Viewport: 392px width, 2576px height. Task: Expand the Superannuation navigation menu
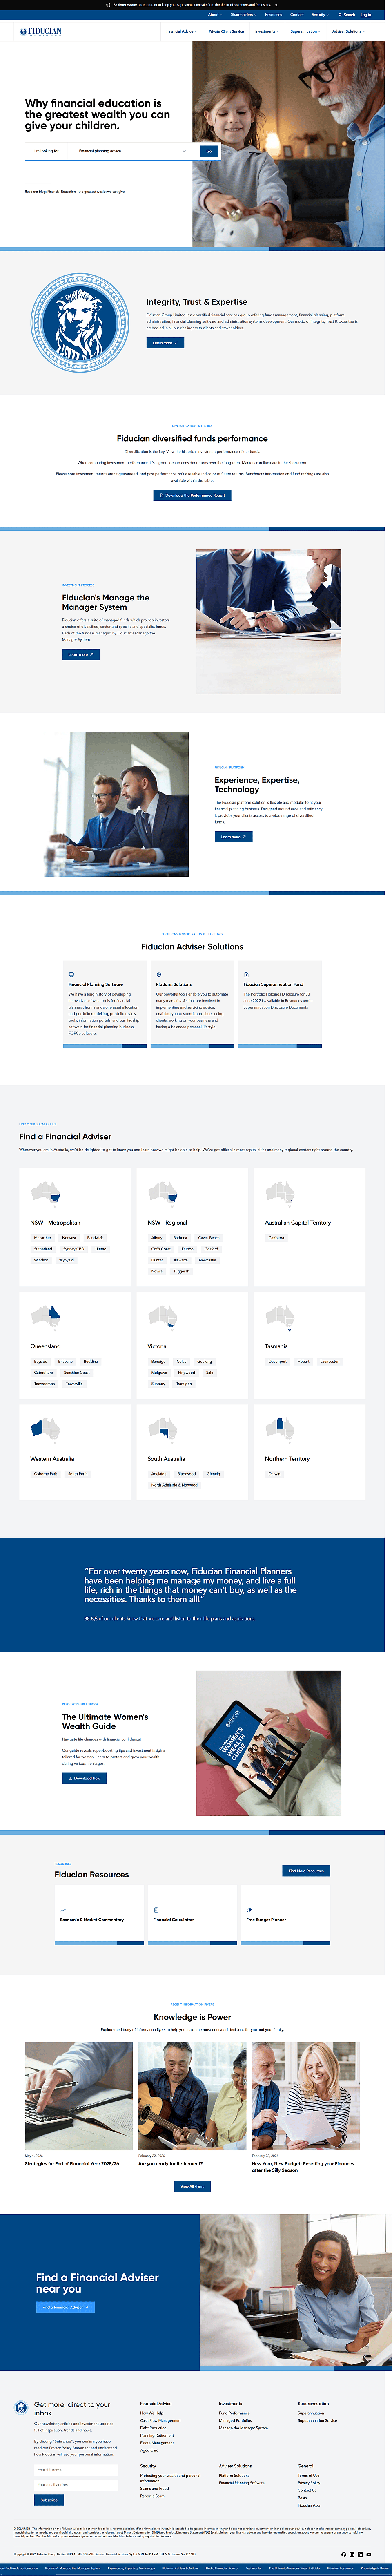pyautogui.click(x=305, y=31)
